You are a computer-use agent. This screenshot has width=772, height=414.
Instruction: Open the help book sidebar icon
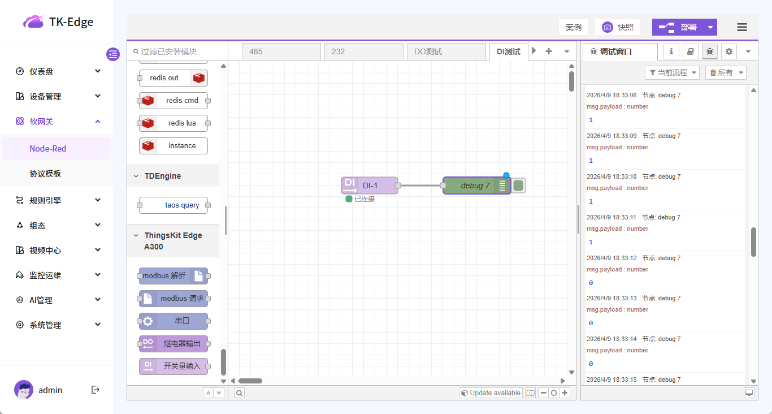[x=691, y=51]
